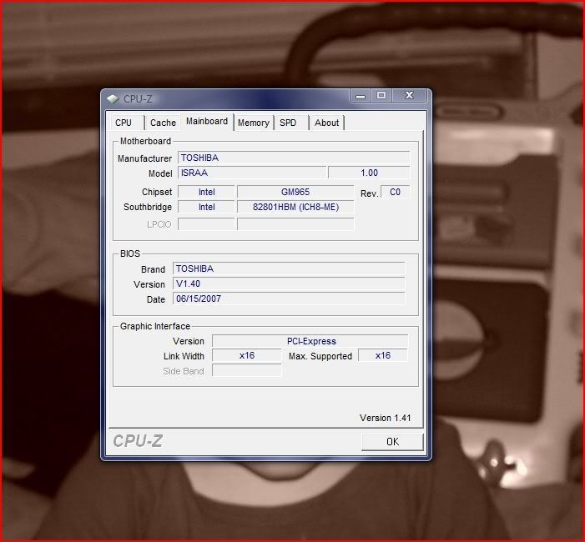Screen dimensions: 585x542
Task: Select the Southbridge 82801HBM field
Action: [295, 207]
